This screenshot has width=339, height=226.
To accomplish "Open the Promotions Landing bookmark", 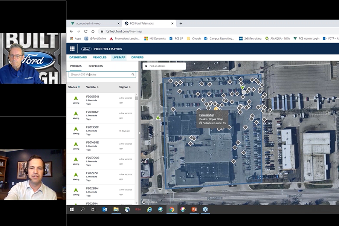I will pyautogui.click(x=125, y=38).
